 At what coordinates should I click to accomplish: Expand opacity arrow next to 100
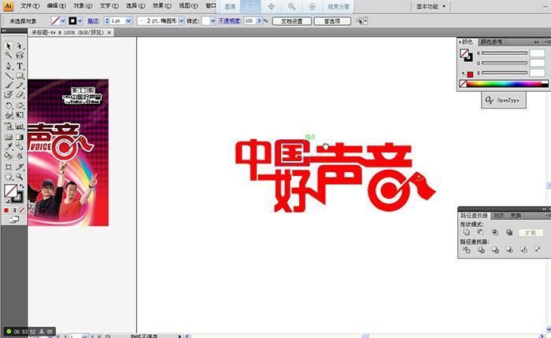[259, 21]
